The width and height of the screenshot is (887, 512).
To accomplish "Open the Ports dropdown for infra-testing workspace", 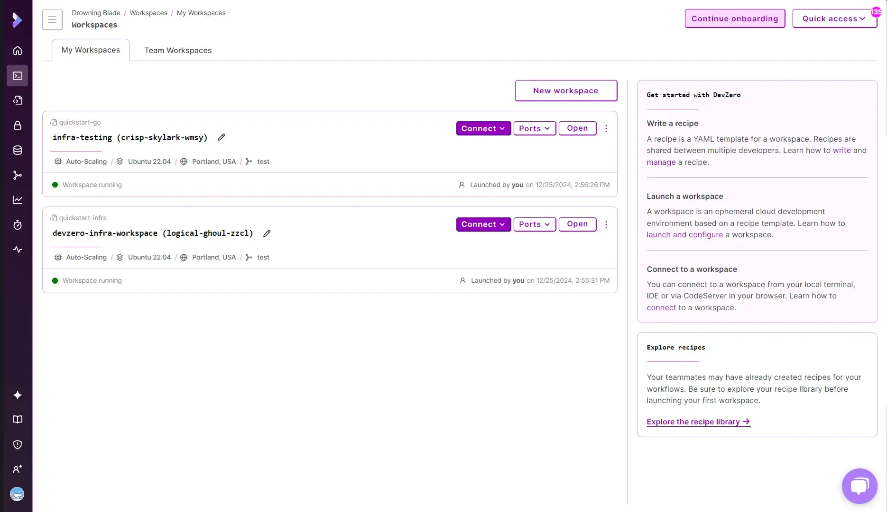I will click(534, 128).
